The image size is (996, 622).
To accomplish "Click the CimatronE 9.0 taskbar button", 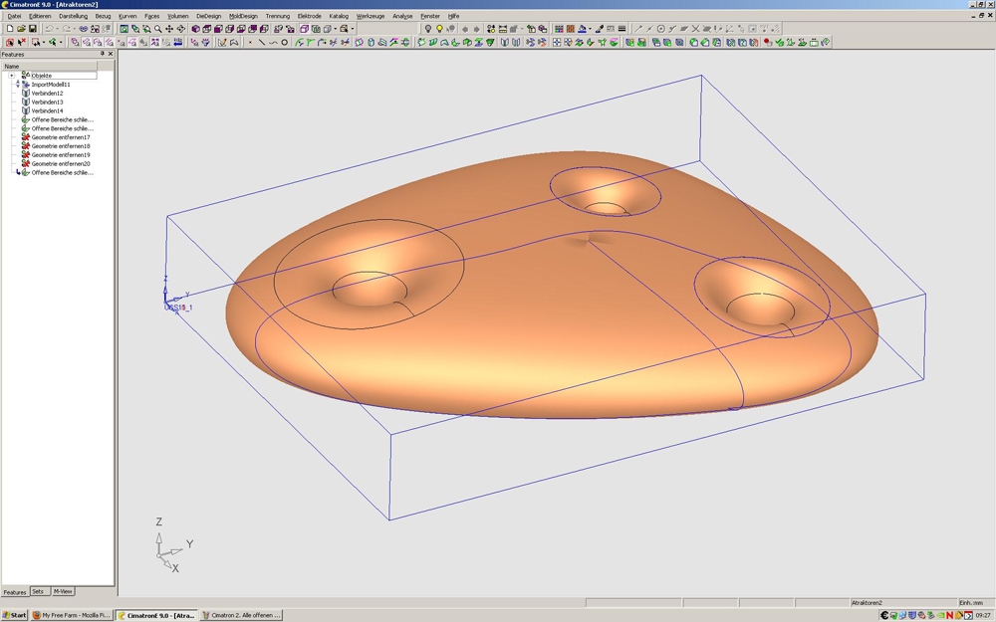I will 156,615.
